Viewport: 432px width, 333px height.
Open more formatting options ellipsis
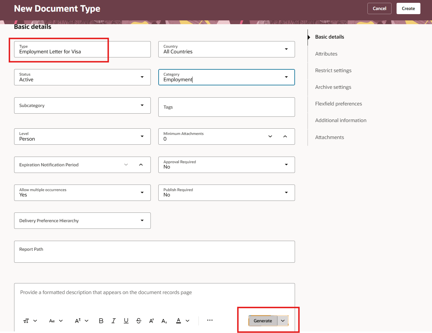(210, 320)
